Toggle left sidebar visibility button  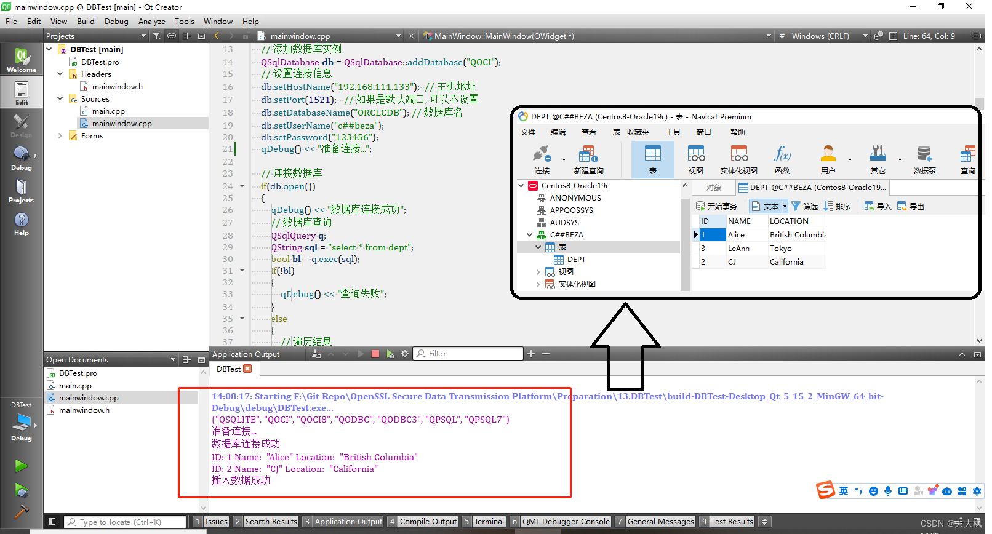52,522
